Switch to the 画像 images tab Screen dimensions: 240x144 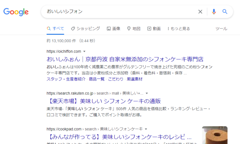pos(113,28)
